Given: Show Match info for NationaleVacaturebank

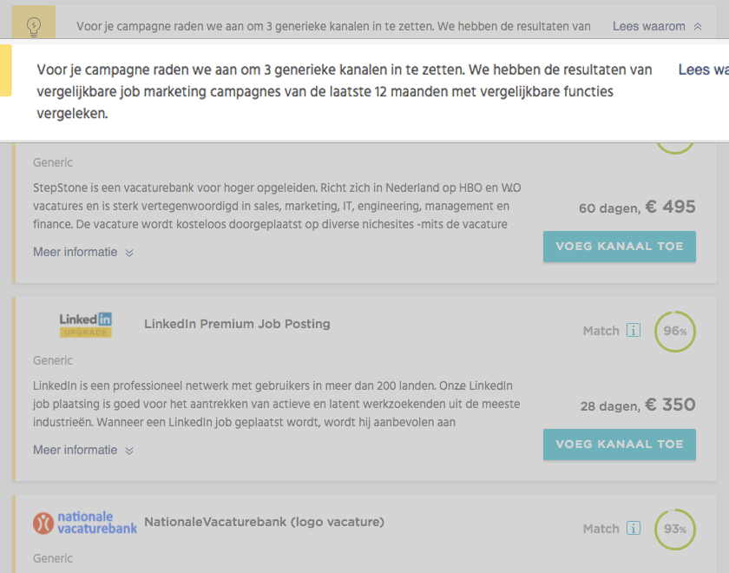Looking at the screenshot, I should click(634, 528).
